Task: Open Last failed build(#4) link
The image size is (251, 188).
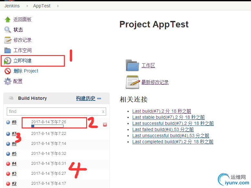Action: tap(163, 129)
